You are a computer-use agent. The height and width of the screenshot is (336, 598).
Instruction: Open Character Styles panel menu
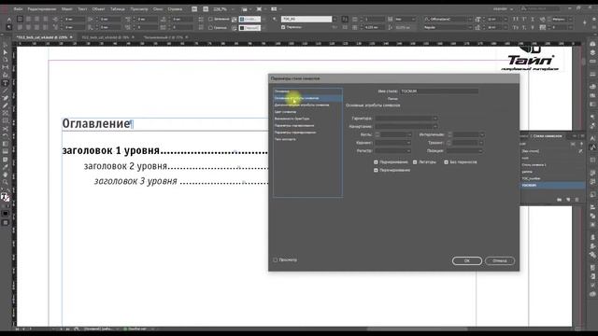tap(582, 136)
